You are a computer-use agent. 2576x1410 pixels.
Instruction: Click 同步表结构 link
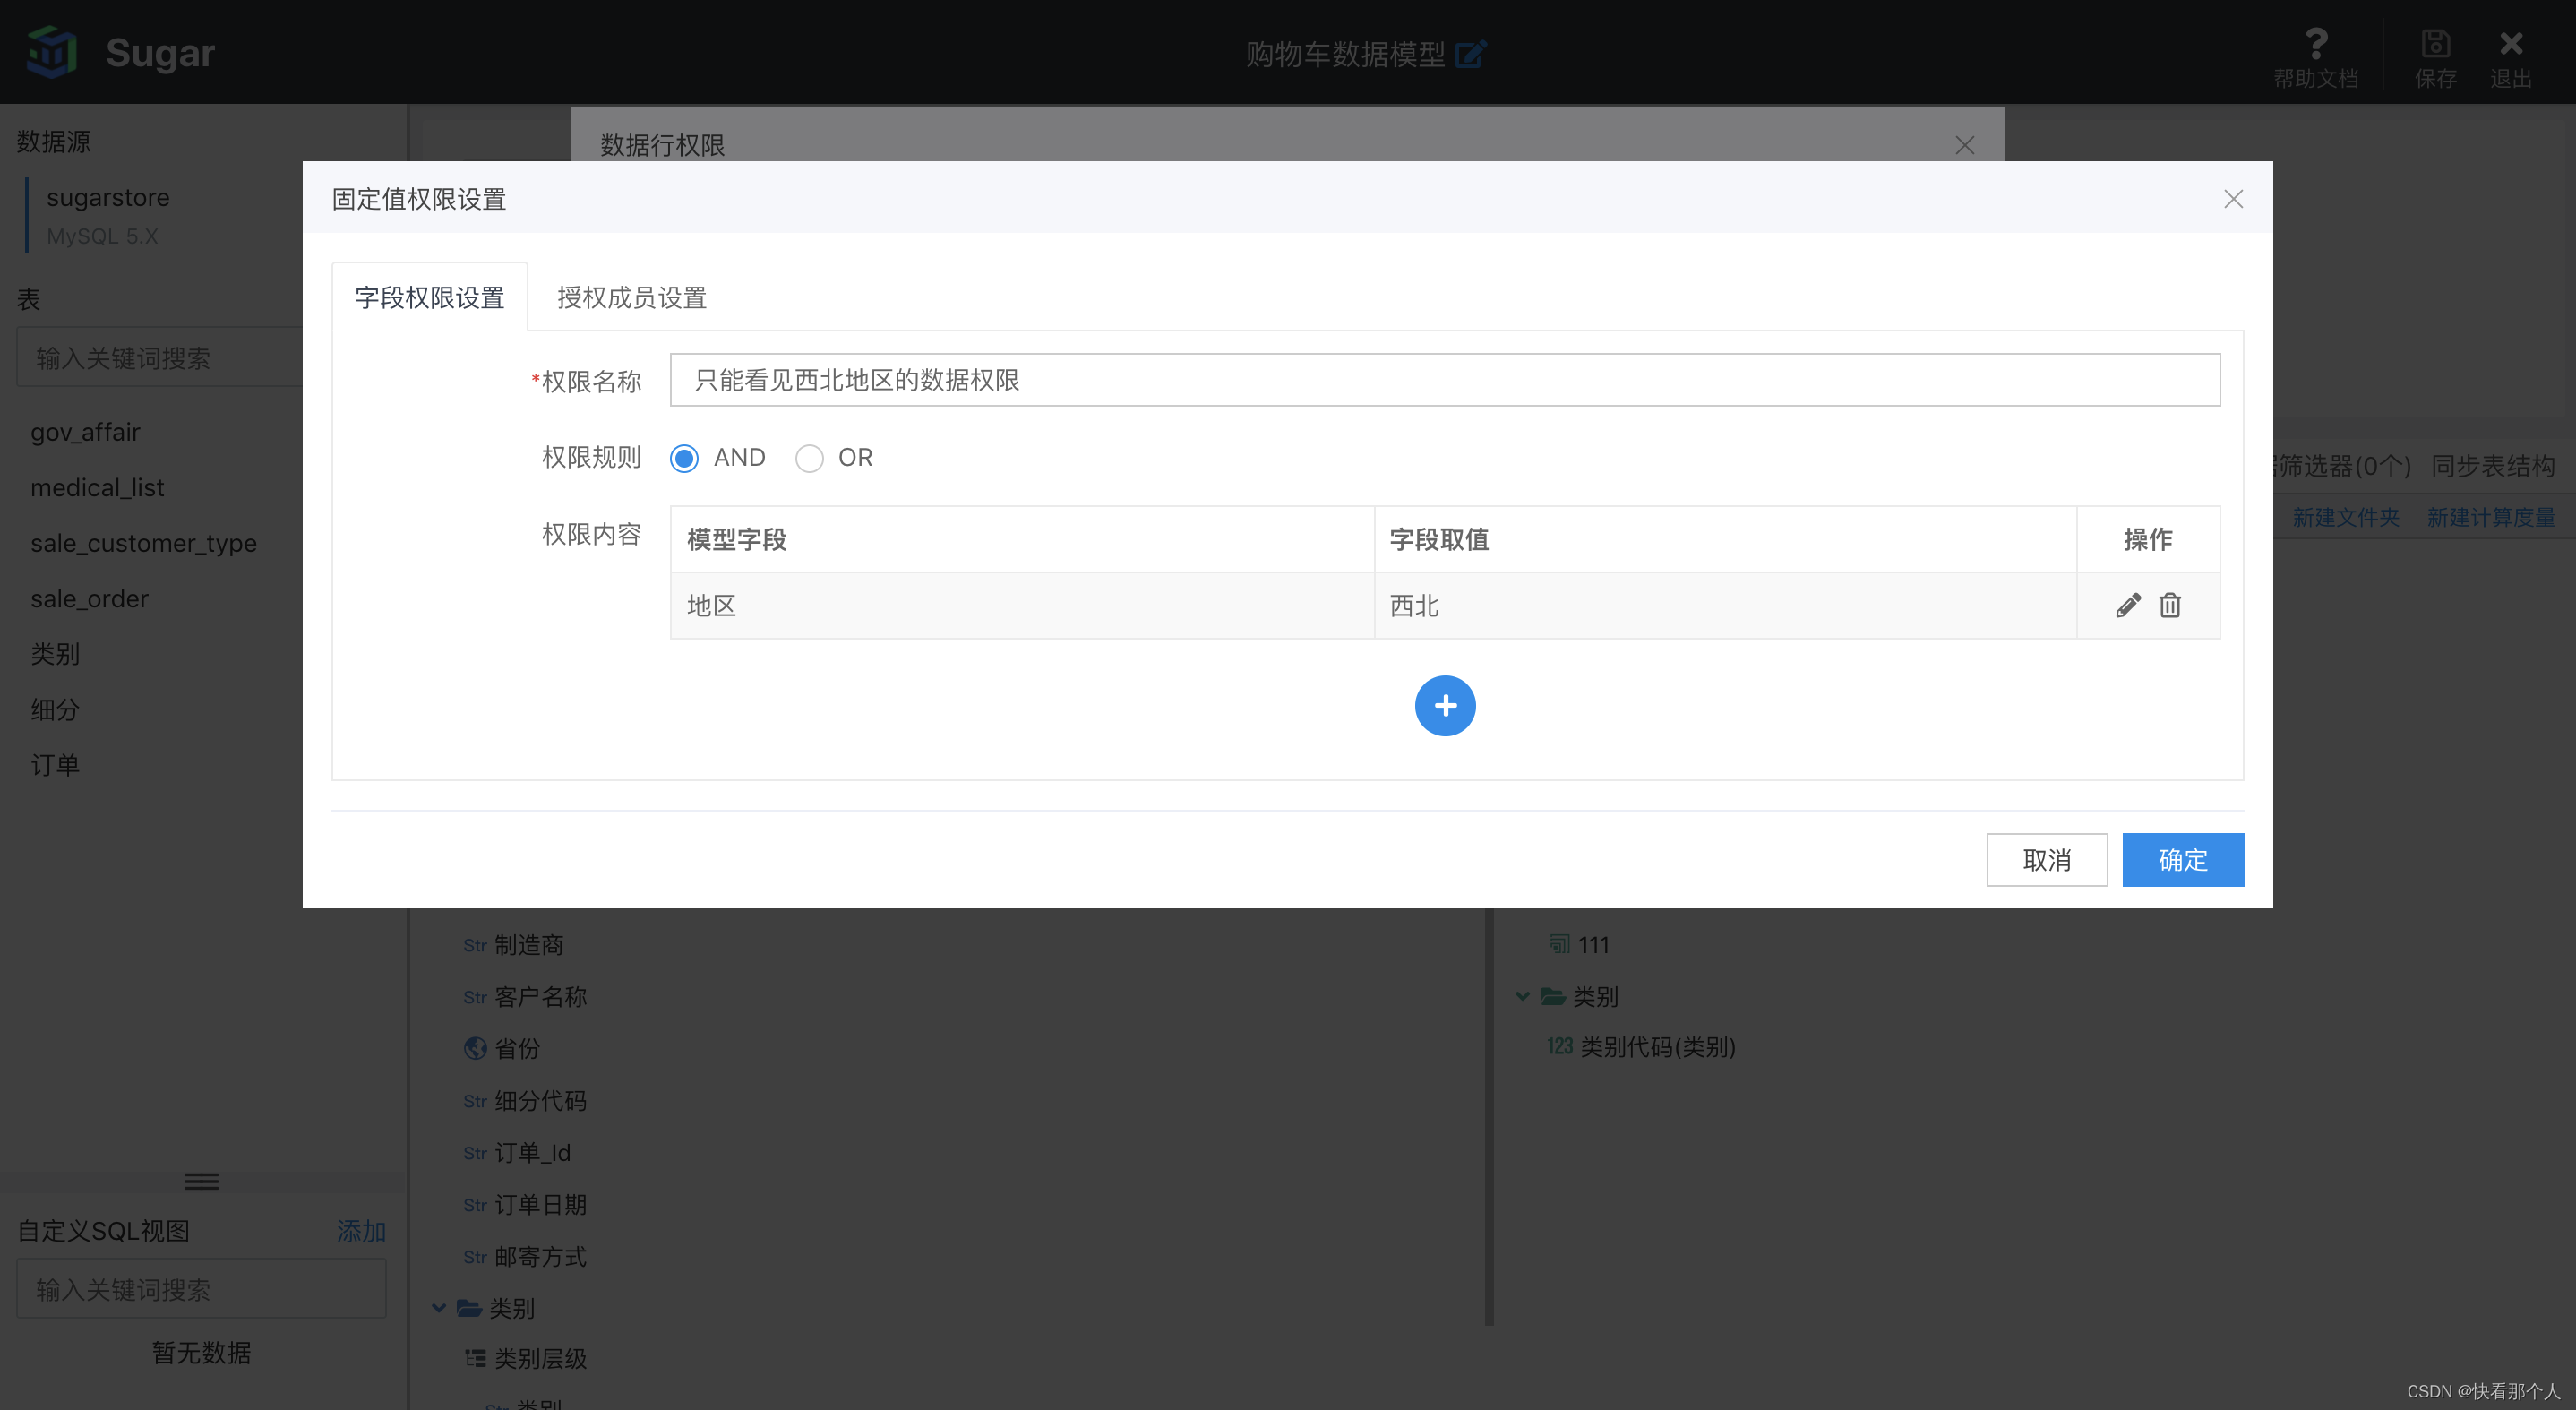click(x=2493, y=466)
